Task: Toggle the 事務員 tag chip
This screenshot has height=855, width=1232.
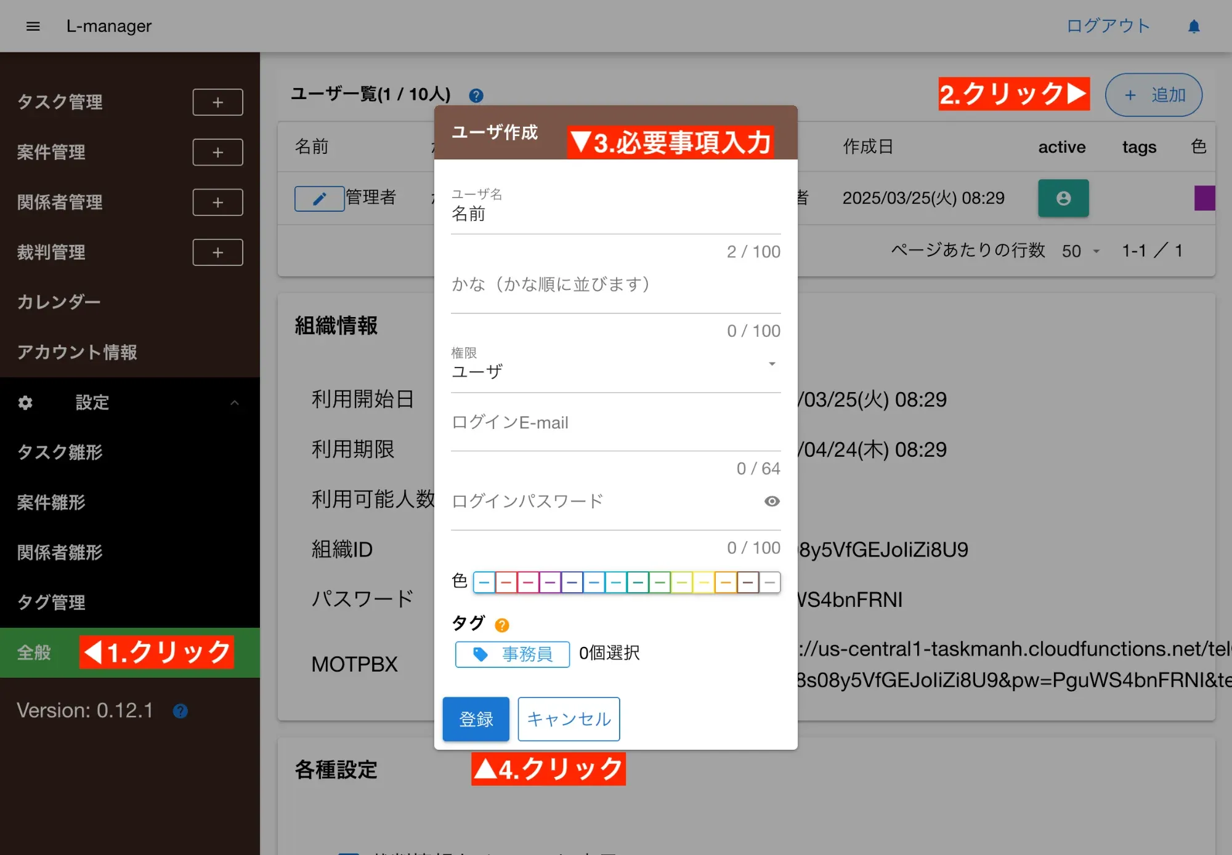Action: point(513,654)
